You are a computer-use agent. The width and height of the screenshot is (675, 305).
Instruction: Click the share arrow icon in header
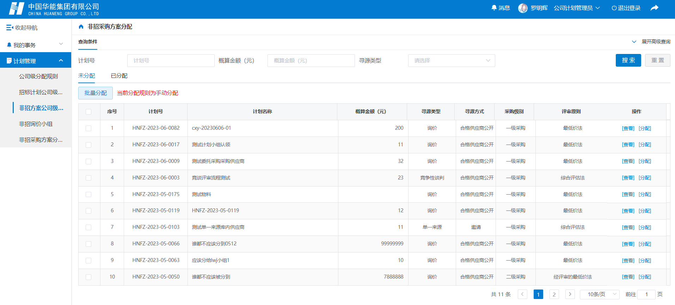point(655,8)
